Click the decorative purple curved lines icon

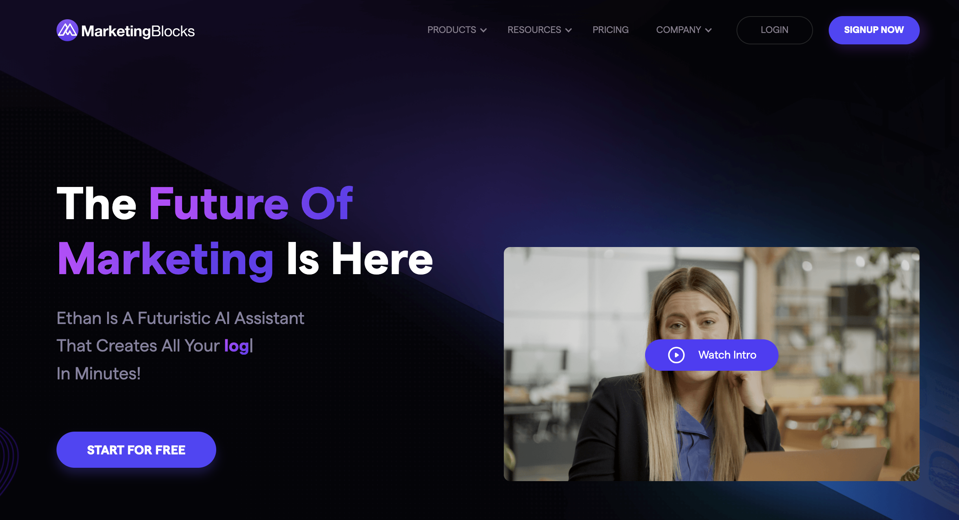(x=9, y=461)
